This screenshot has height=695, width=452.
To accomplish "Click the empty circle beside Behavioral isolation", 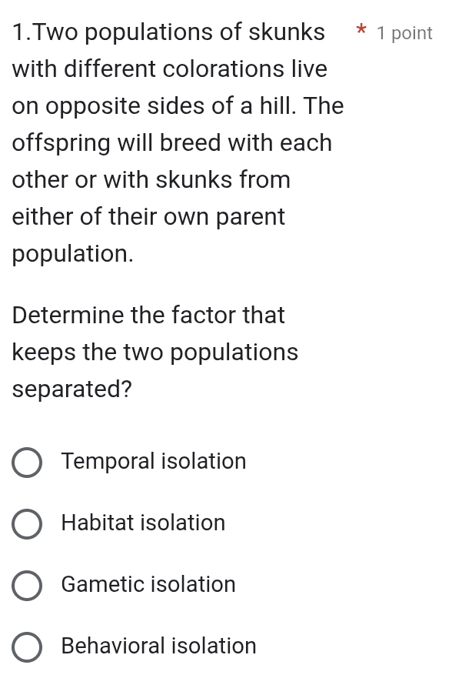I will click(x=27, y=647).
